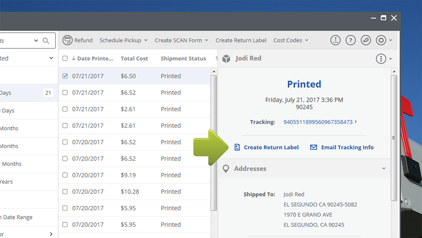
Task: Open the Schedule Pickup dropdown
Action: point(123,40)
